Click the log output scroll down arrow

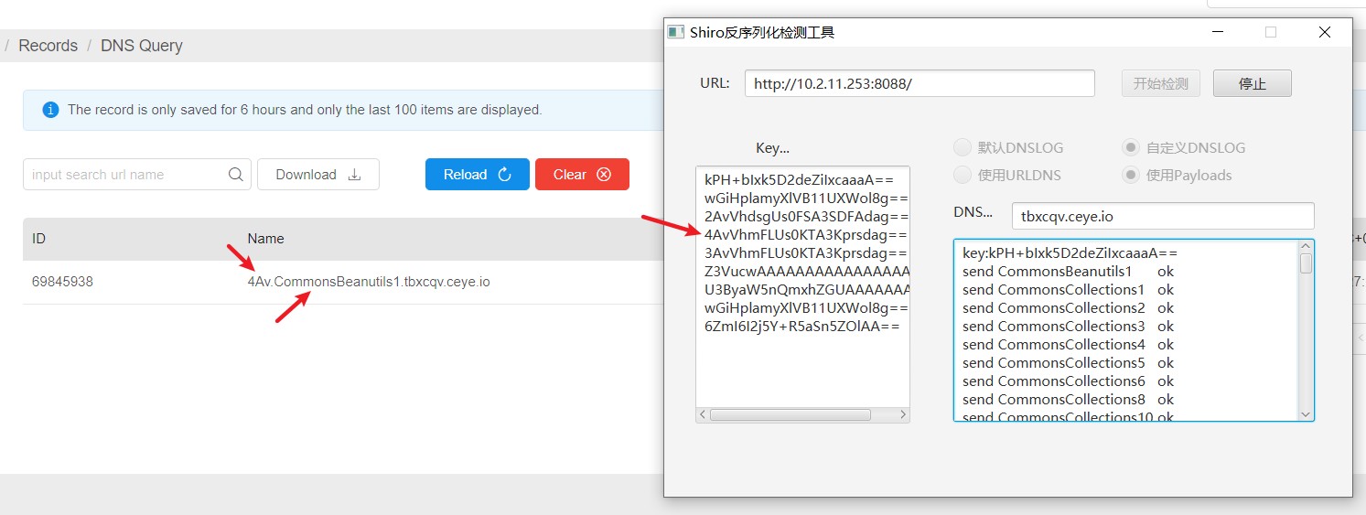(x=1306, y=413)
